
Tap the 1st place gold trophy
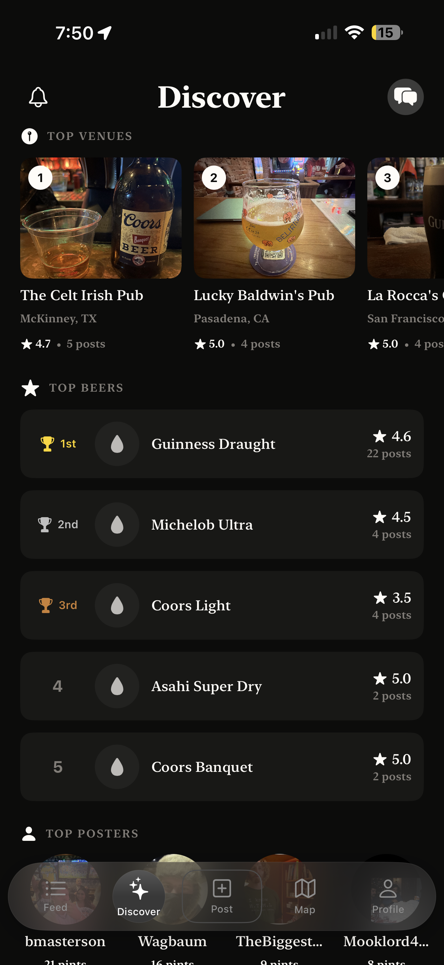(x=47, y=444)
